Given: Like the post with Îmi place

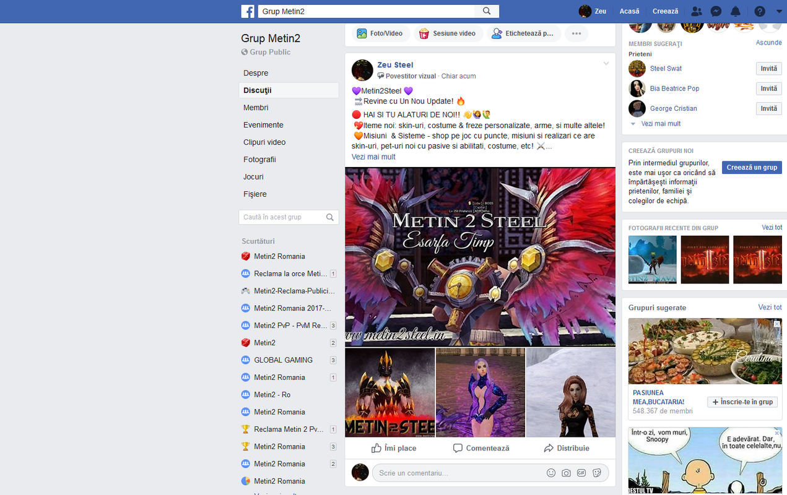Looking at the screenshot, I should pos(394,448).
